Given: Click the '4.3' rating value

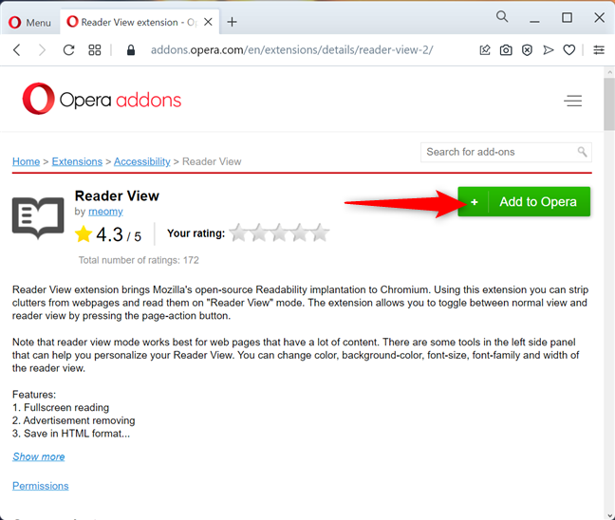Looking at the screenshot, I should click(109, 234).
